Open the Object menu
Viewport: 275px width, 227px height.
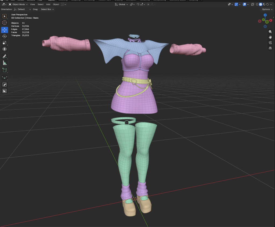[x=56, y=4]
